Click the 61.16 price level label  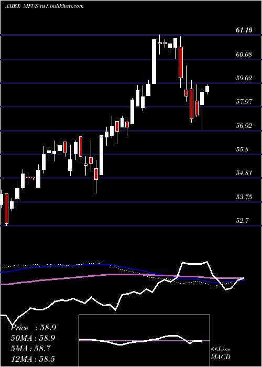point(244,30)
